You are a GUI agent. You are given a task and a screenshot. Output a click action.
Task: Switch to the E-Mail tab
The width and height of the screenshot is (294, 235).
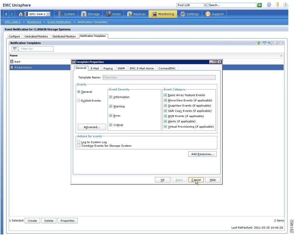[x=95, y=68]
